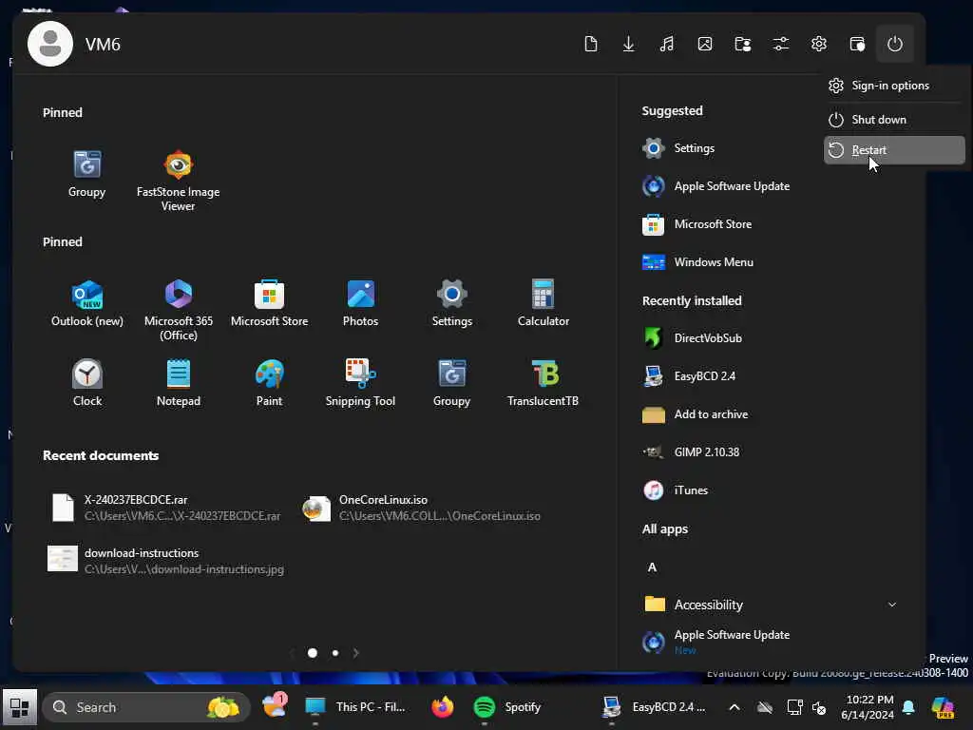Launch TranslucentTB
The width and height of the screenshot is (973, 730).
543,383
